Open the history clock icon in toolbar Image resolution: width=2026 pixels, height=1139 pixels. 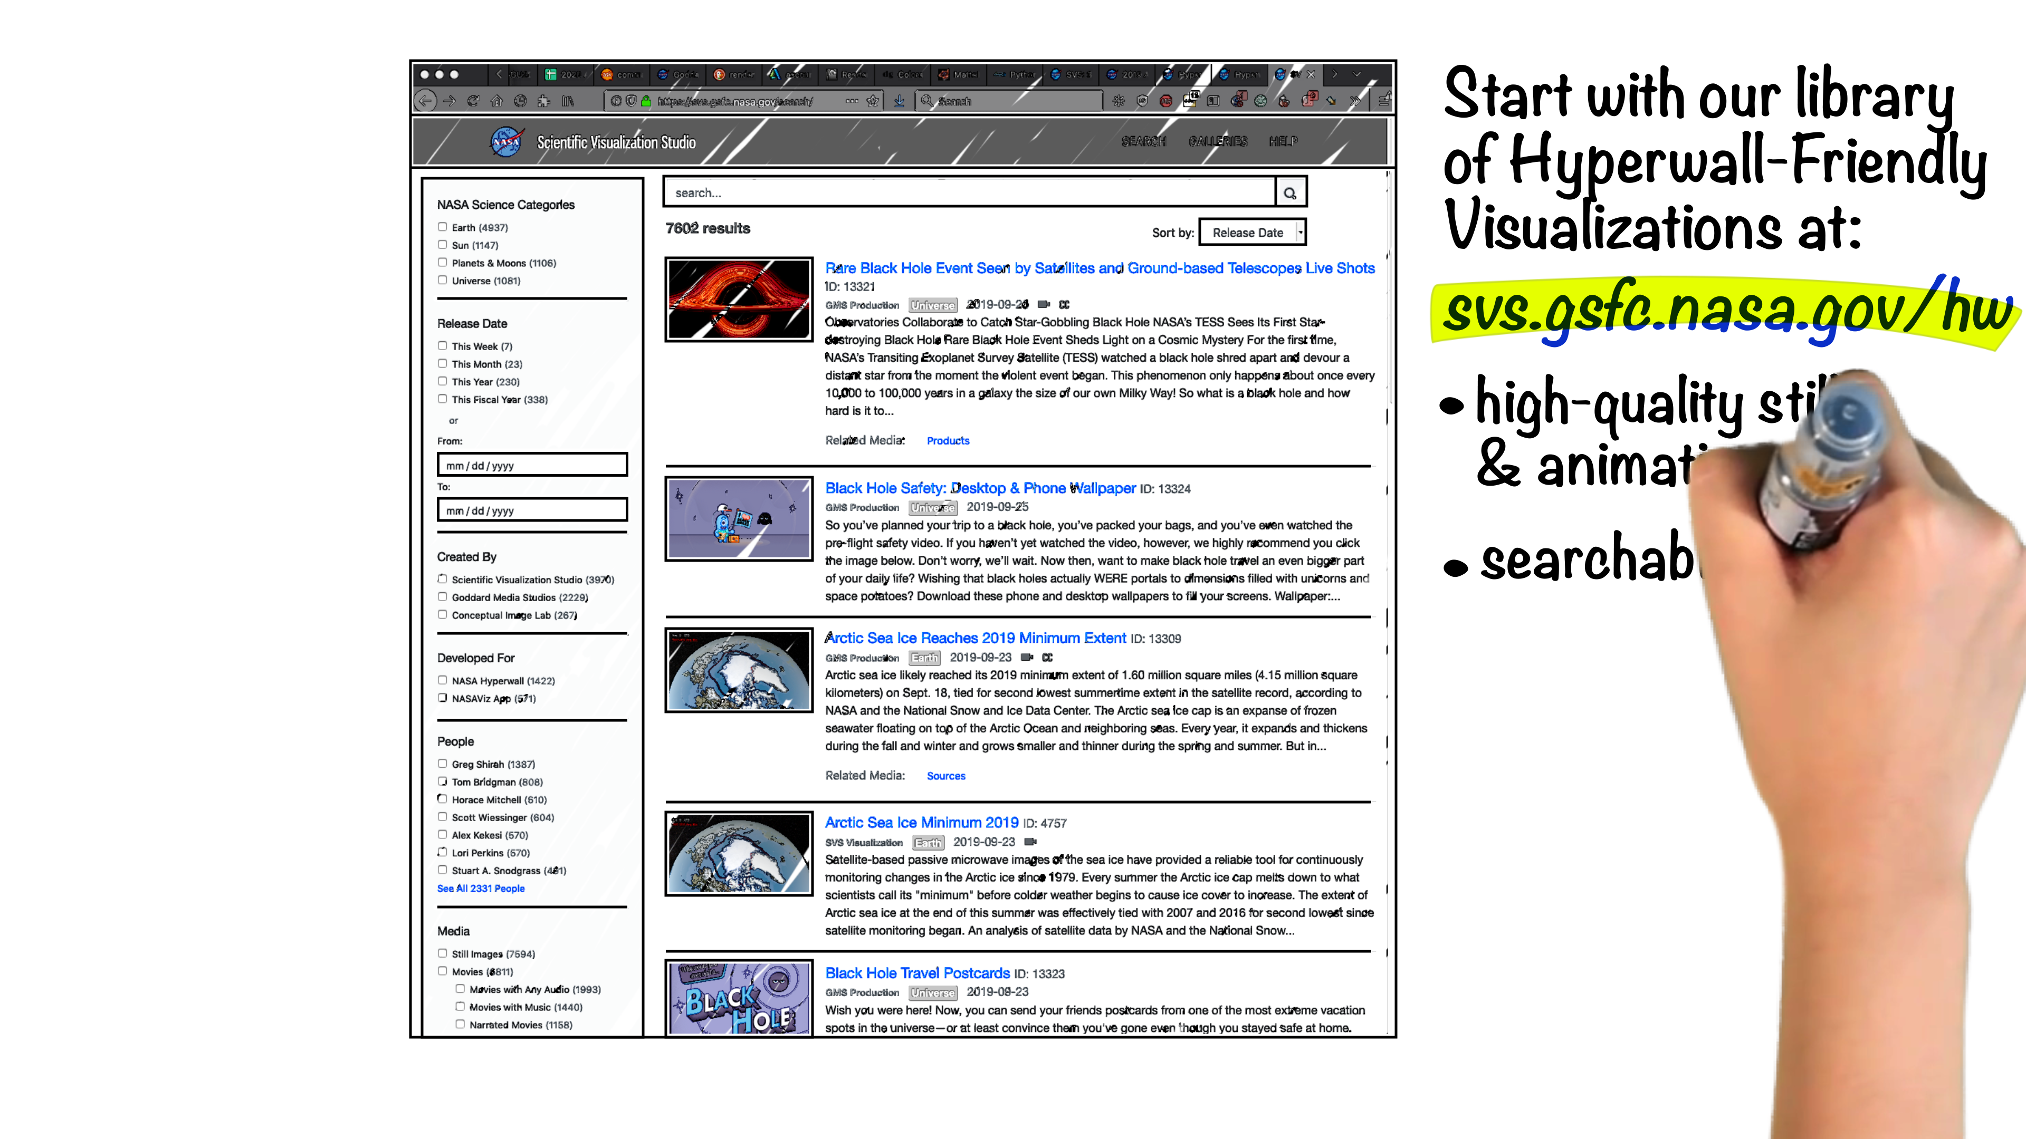[x=520, y=101]
